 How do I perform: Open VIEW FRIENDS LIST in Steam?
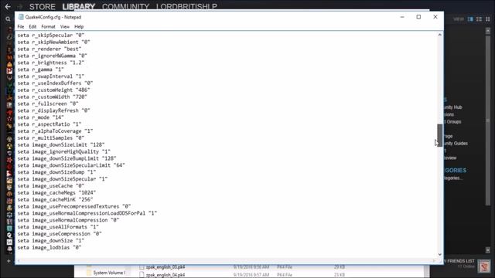click(x=459, y=261)
